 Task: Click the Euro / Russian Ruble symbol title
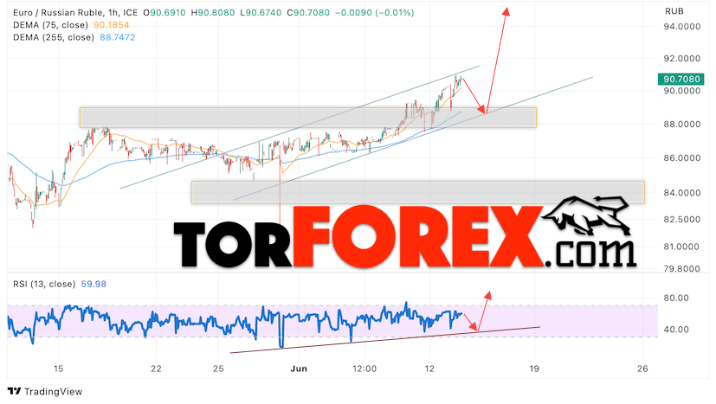point(74,13)
